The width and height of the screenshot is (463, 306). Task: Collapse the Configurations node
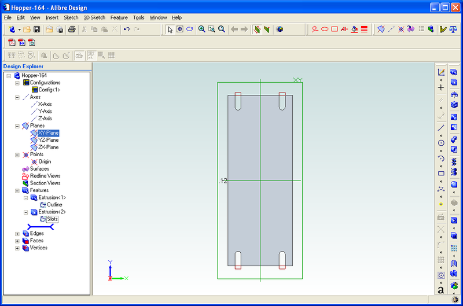click(17, 83)
